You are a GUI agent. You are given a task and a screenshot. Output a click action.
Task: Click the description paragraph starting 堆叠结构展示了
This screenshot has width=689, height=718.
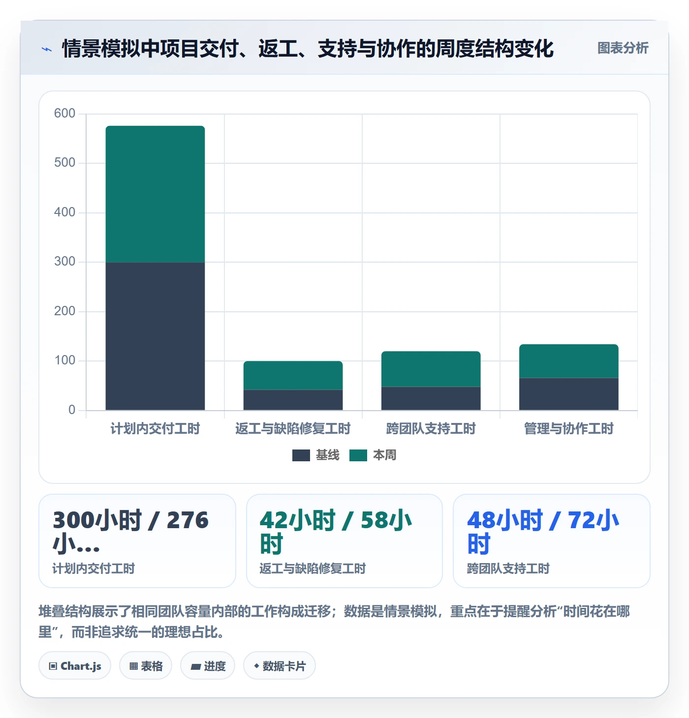334,622
